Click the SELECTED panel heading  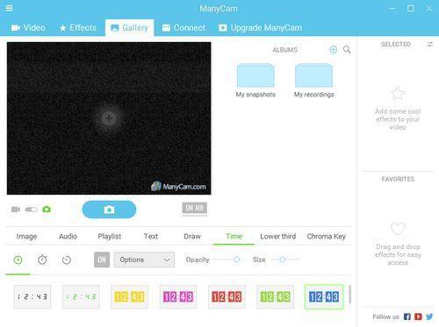point(396,45)
